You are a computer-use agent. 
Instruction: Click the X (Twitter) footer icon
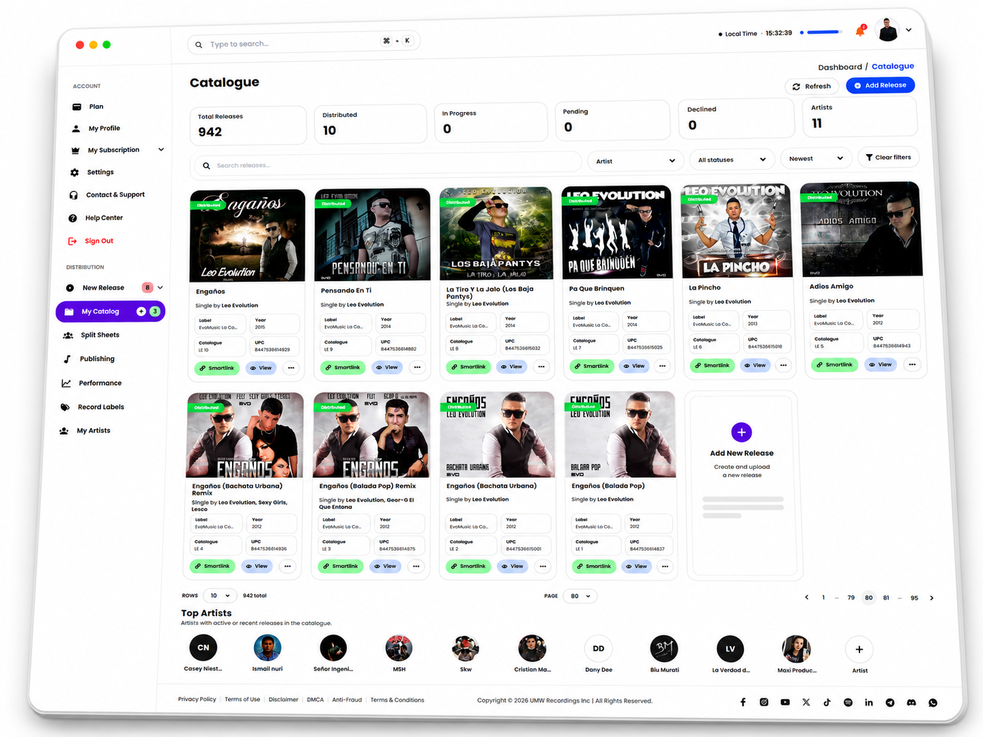click(806, 702)
